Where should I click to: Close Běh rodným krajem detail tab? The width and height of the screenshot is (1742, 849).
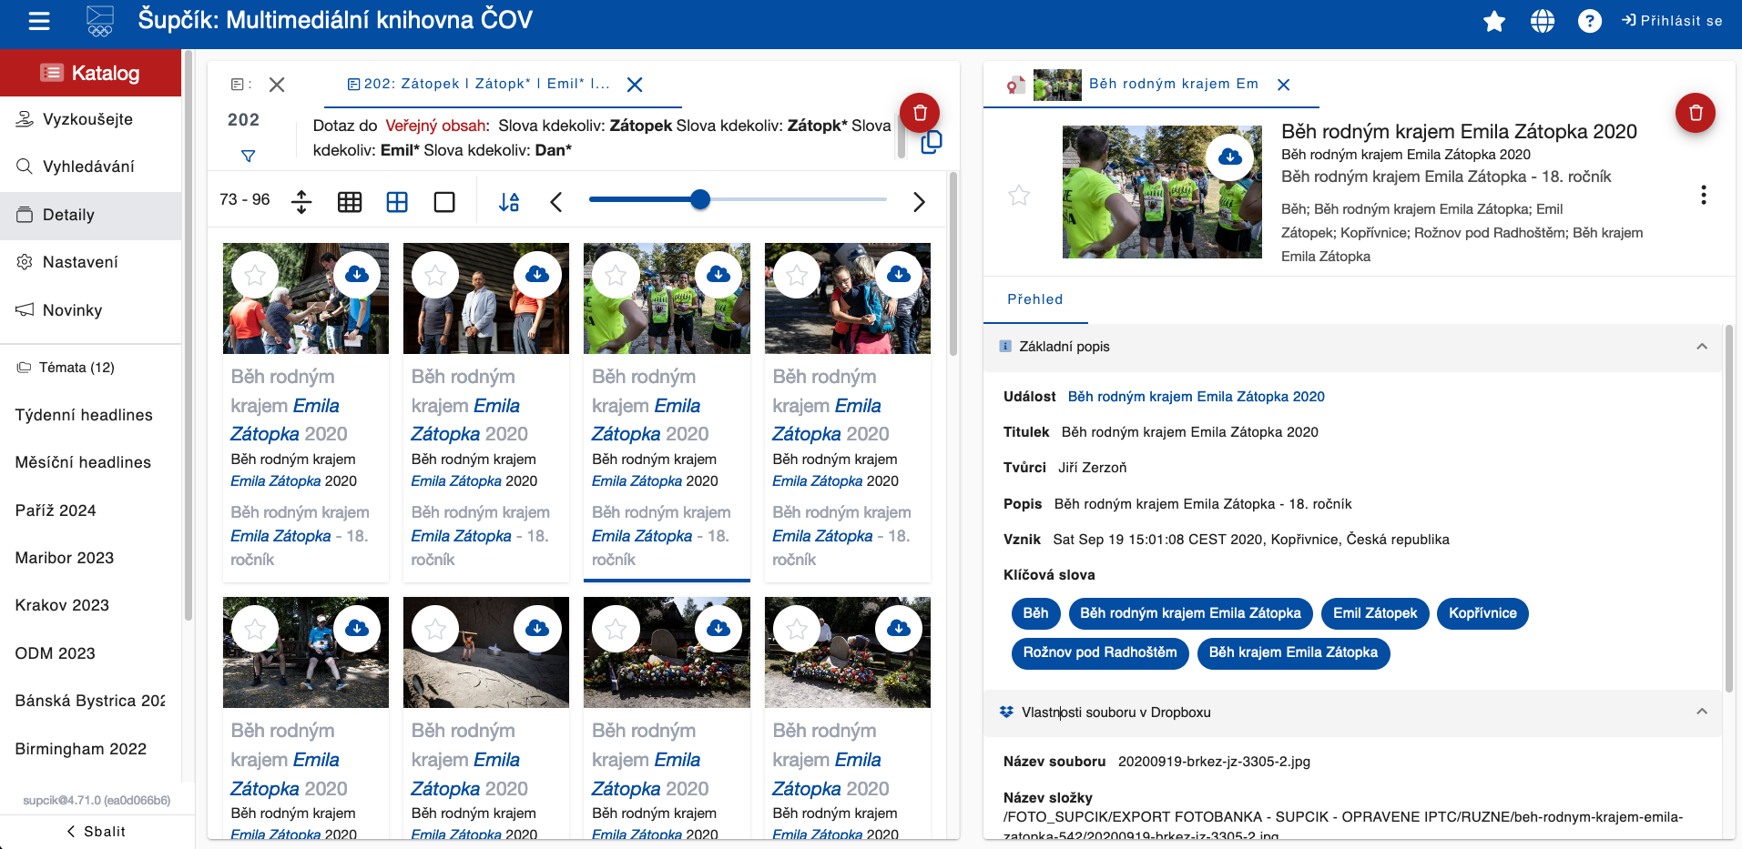point(1283,85)
